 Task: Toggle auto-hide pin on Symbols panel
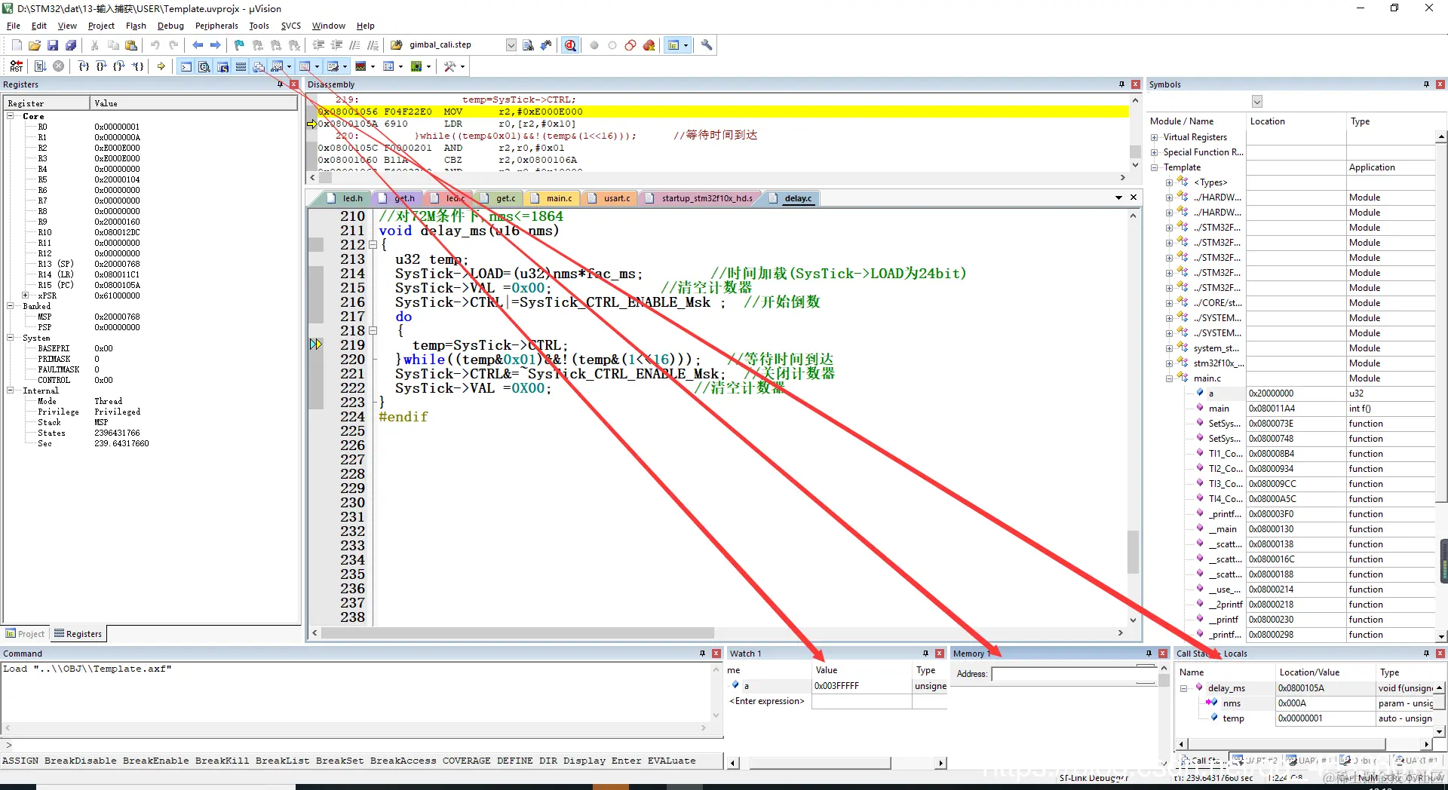[x=1426, y=84]
